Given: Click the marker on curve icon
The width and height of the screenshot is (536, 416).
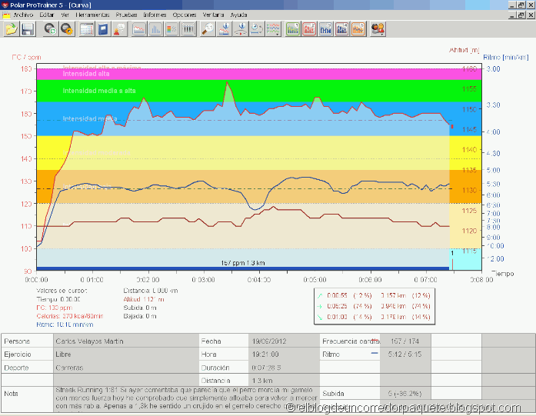Looking at the screenshot, I should [x=225, y=29].
